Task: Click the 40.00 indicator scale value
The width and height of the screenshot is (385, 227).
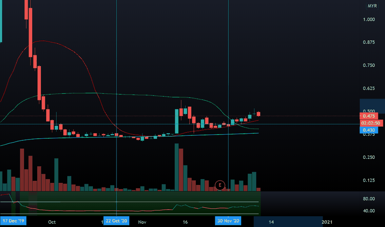Action: pos(369,211)
